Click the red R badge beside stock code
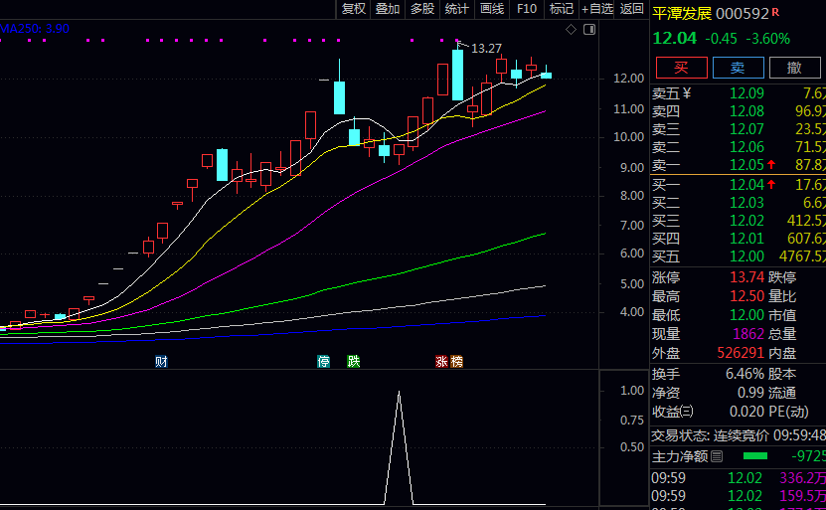 click(x=775, y=12)
